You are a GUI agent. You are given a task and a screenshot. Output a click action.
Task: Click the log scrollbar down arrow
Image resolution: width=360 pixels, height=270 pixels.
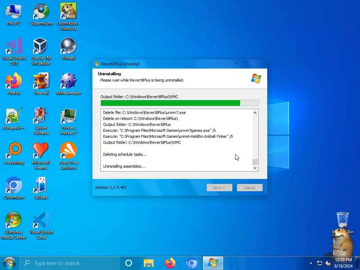(255, 168)
